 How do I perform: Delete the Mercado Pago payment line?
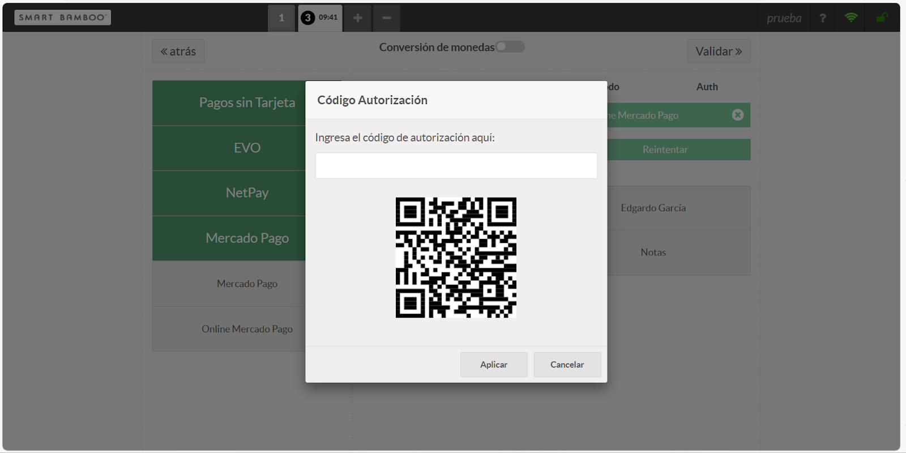[737, 115]
